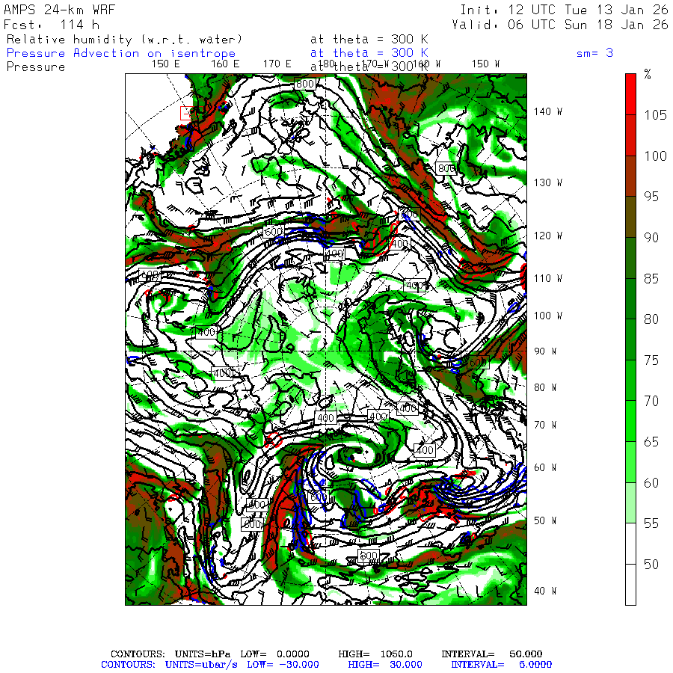This screenshot has height=673, width=673.
Task: Click the colorbar segment between 100 and 105
Action: (630, 135)
